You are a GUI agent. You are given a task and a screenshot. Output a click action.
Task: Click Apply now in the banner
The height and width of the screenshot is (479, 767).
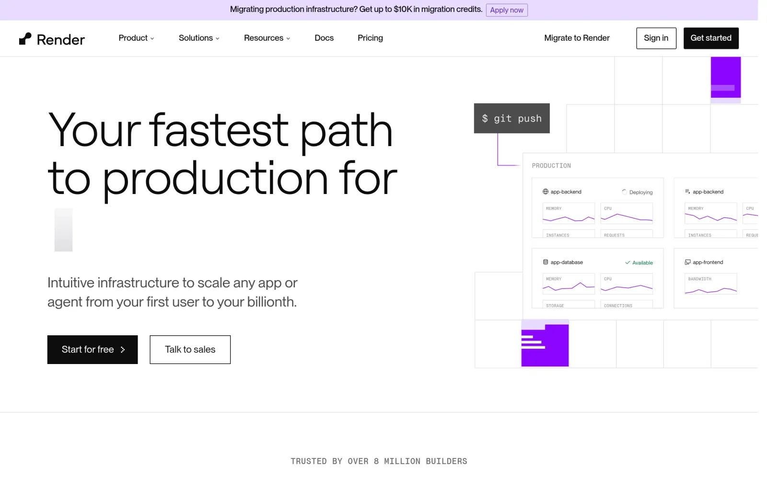pyautogui.click(x=507, y=10)
